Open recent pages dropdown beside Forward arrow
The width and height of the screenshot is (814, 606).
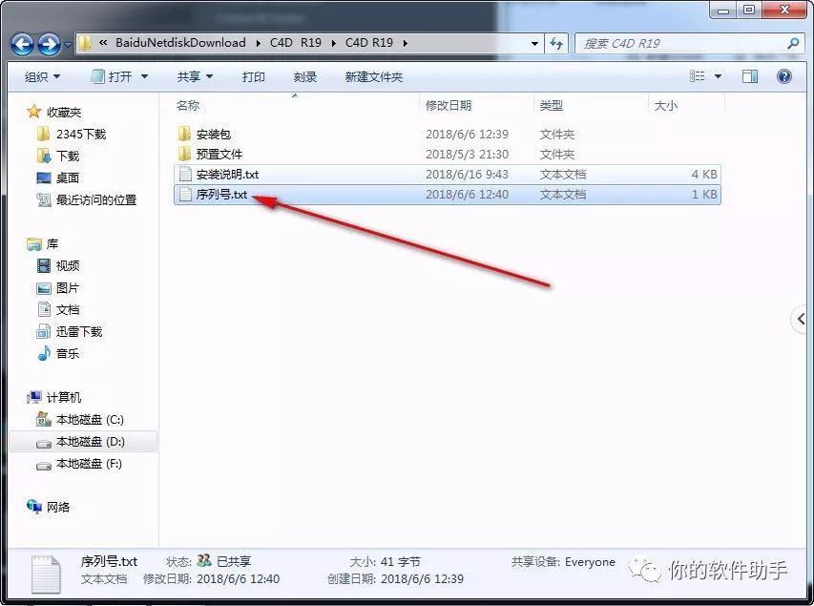tap(68, 45)
